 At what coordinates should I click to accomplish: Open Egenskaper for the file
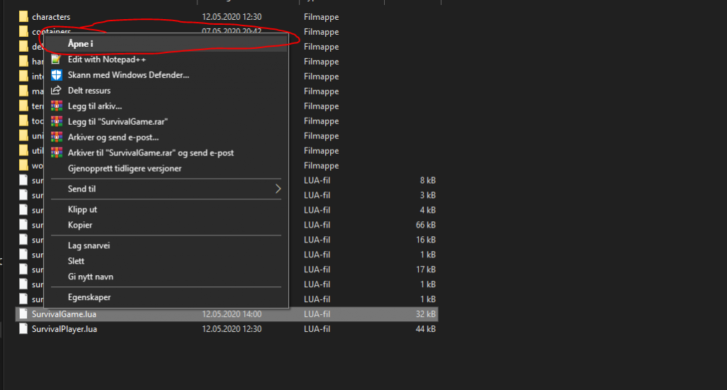point(89,297)
